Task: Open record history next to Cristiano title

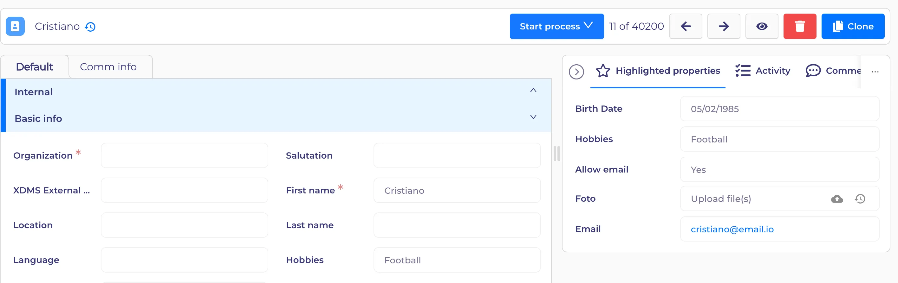Action: [90, 27]
